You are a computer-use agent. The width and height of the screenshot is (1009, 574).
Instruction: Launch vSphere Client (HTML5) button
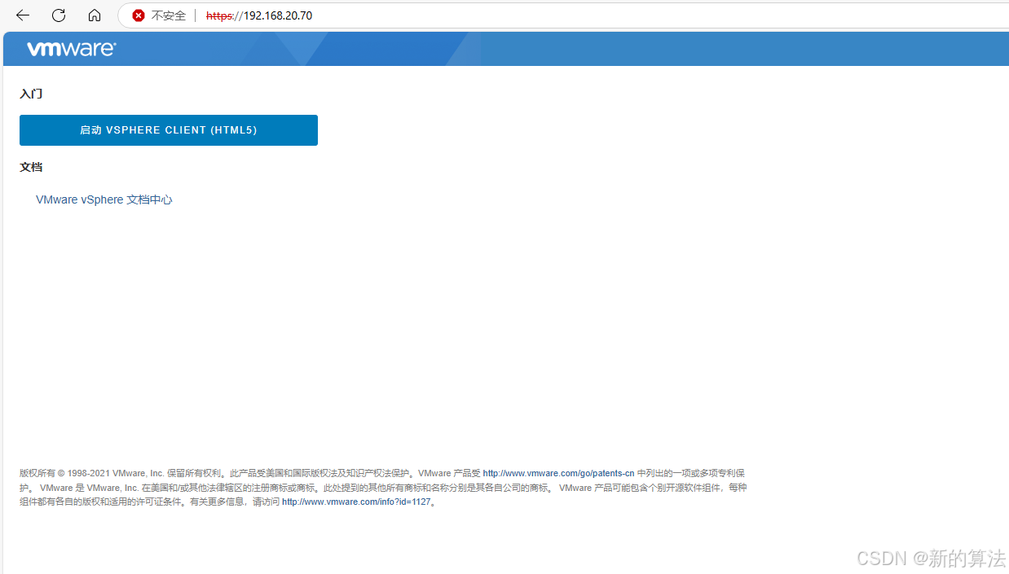point(169,130)
